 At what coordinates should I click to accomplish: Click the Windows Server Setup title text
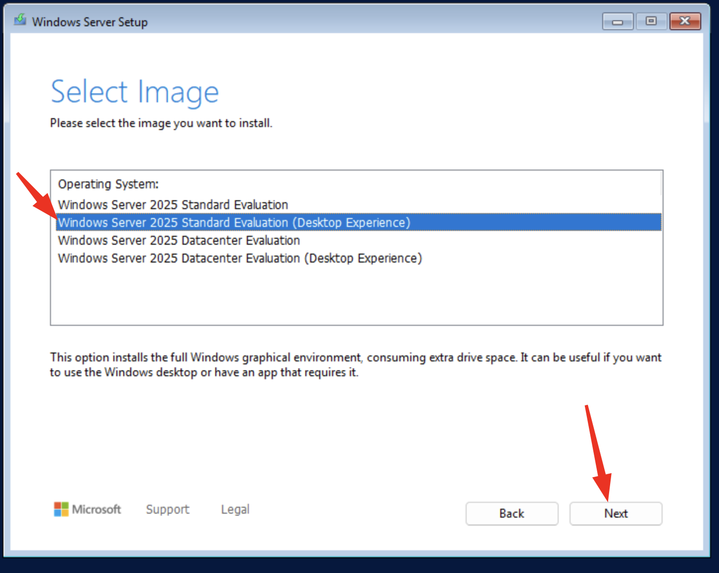pos(90,22)
